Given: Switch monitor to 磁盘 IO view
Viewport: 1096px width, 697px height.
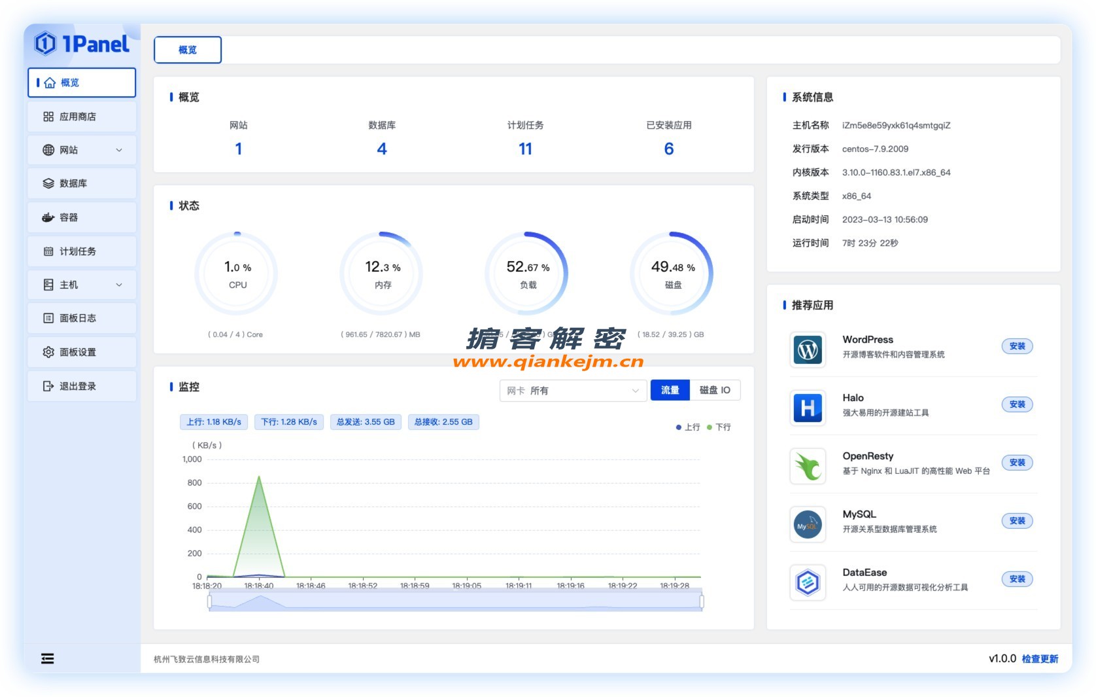Looking at the screenshot, I should point(715,390).
